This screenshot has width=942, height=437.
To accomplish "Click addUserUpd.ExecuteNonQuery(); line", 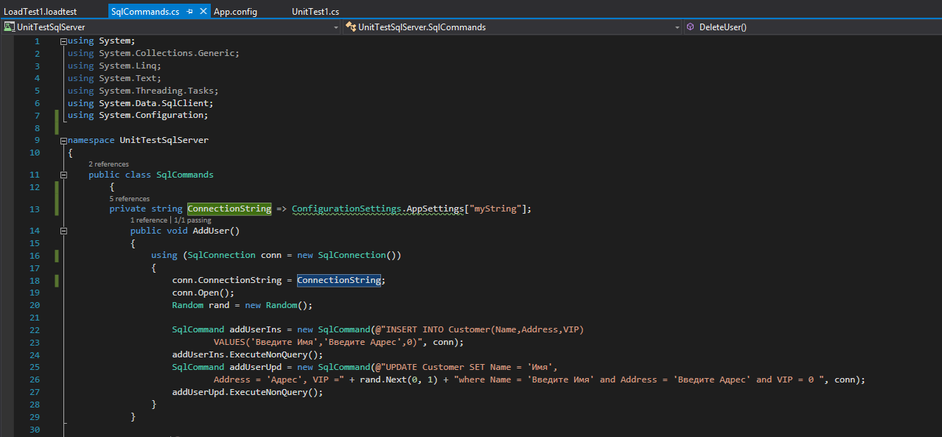I will [x=248, y=392].
